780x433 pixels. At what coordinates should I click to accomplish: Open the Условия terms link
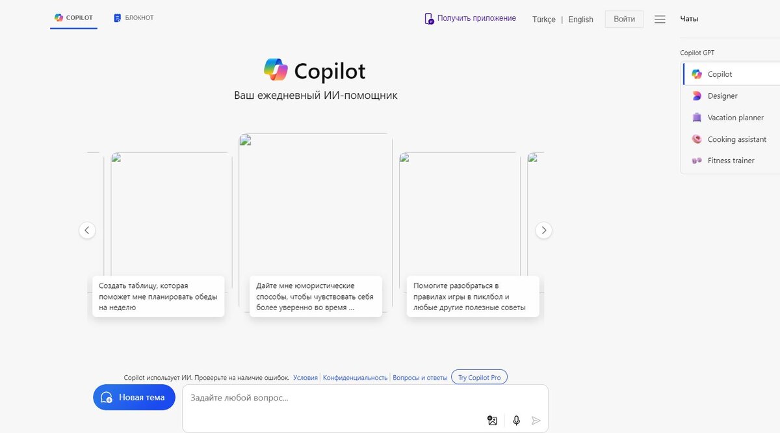(305, 377)
